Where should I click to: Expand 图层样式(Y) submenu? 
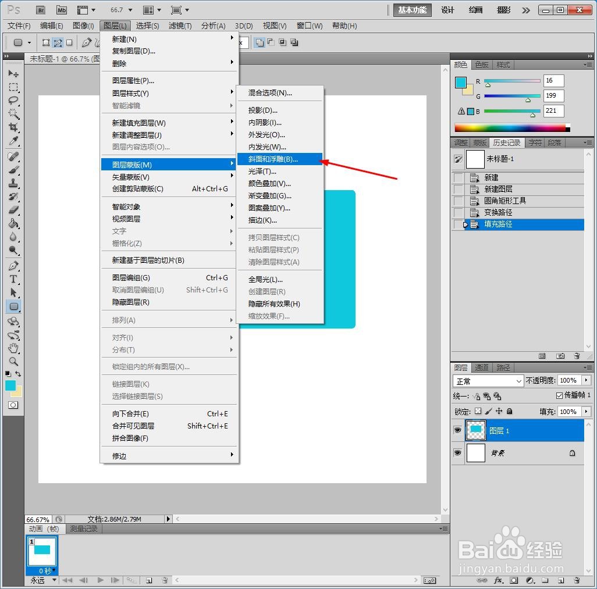[x=169, y=93]
